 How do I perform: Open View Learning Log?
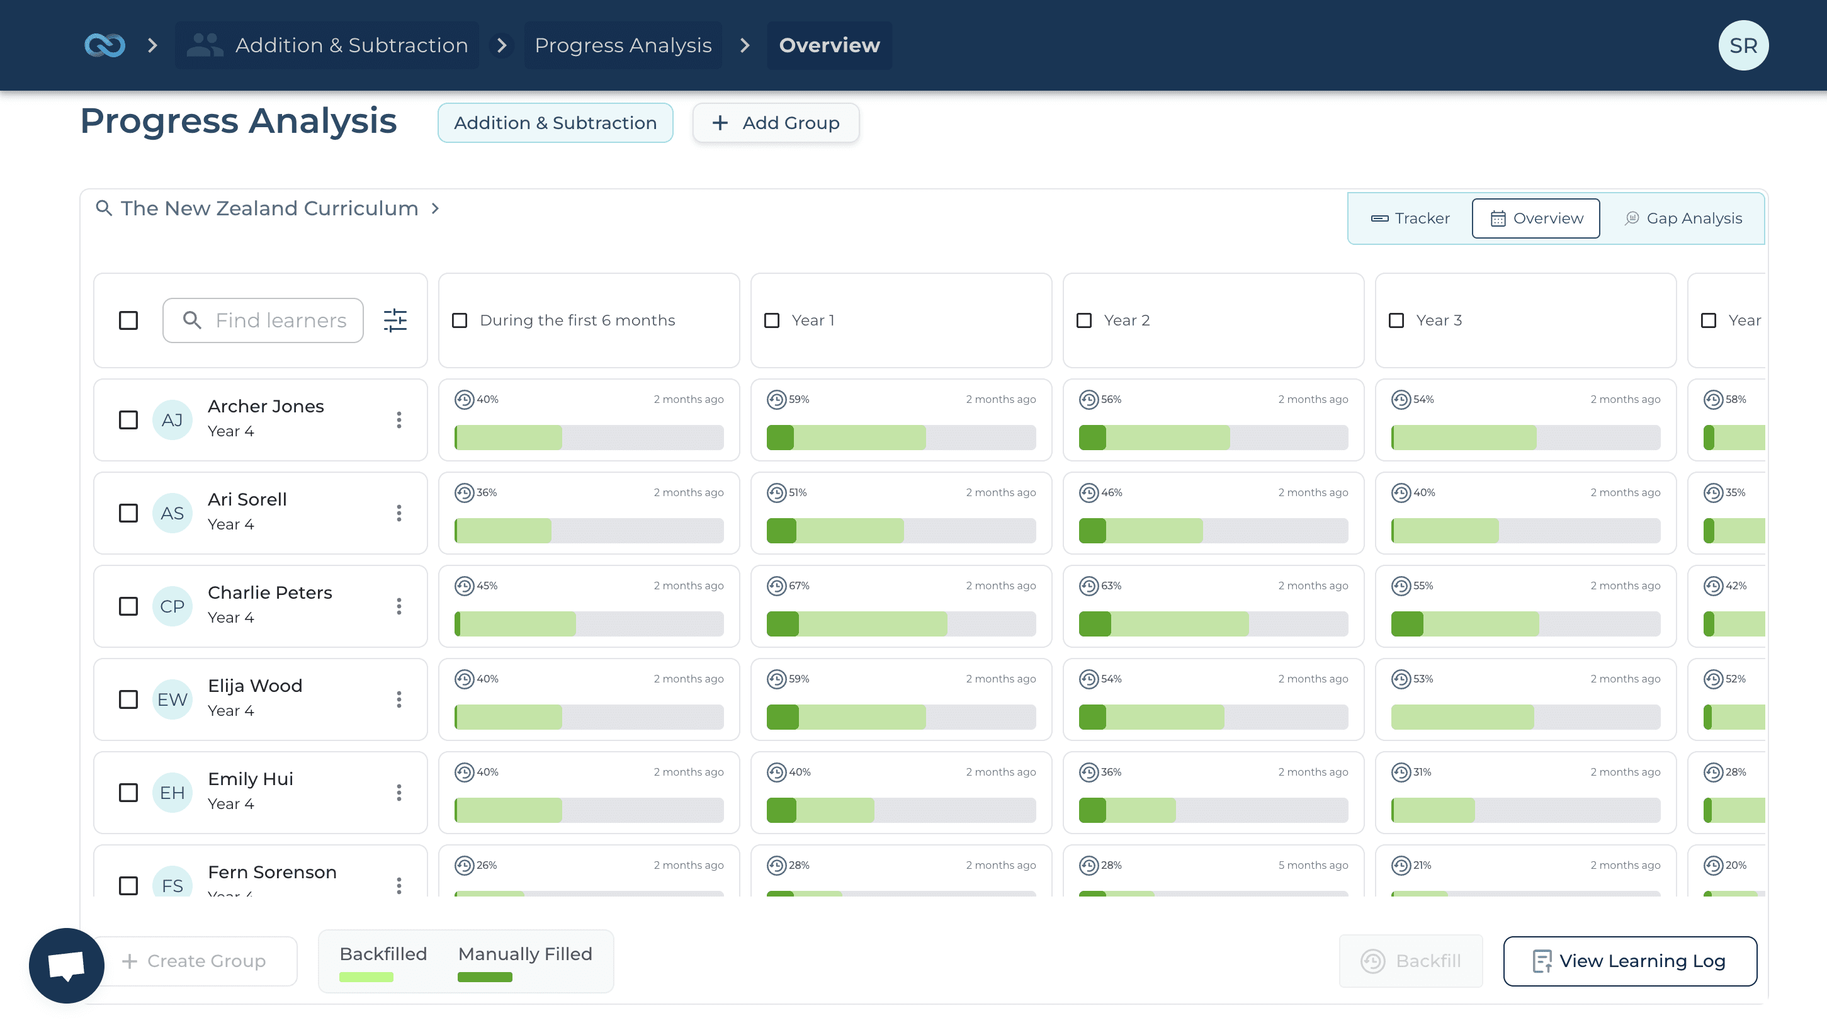(x=1629, y=961)
